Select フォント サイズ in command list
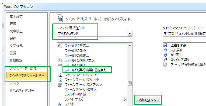Viewport: 206px width, 106px height. point(74,99)
